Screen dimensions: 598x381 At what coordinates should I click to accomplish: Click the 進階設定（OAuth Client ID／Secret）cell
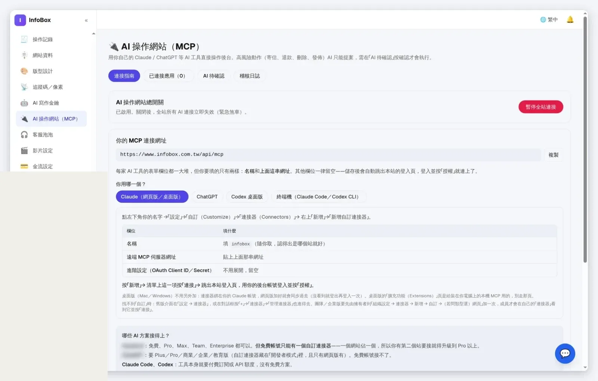click(x=170, y=270)
